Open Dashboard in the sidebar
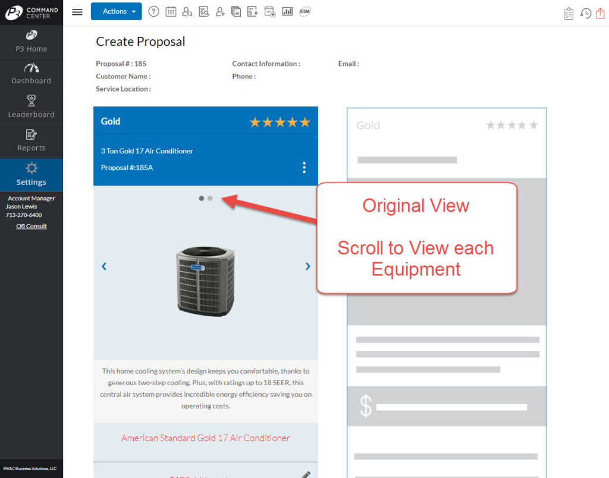This screenshot has height=478, width=609. point(32,74)
